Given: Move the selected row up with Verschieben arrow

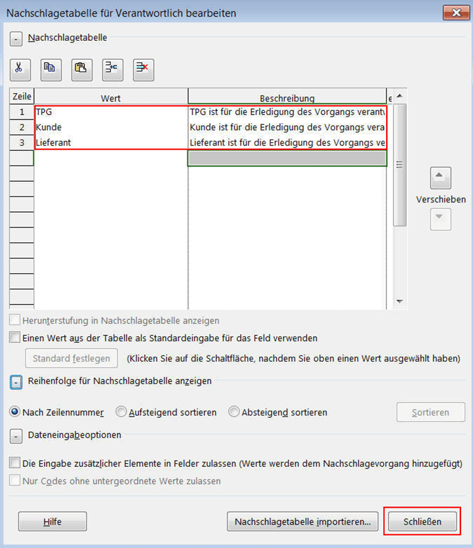Looking at the screenshot, I should (x=440, y=178).
